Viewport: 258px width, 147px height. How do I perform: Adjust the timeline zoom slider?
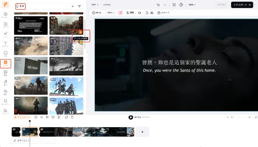point(238,117)
